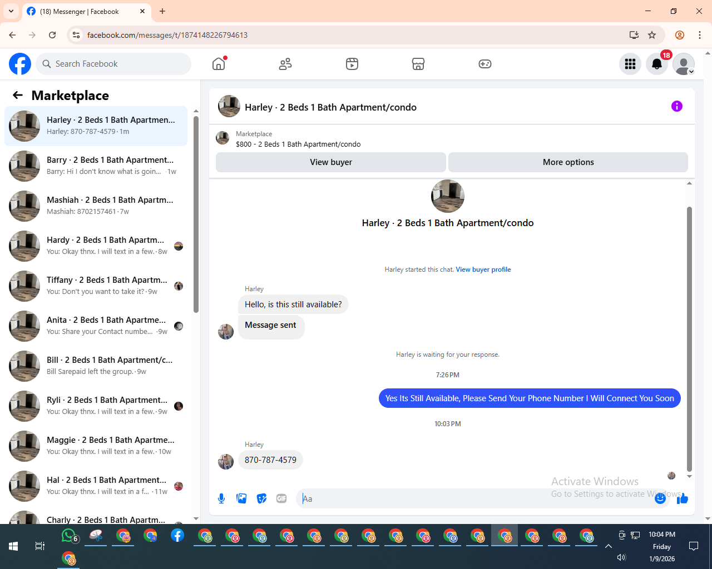The height and width of the screenshot is (569, 712).
Task: Click the '$800 - 2 Beds 1 Bath' listing line
Action: click(298, 144)
